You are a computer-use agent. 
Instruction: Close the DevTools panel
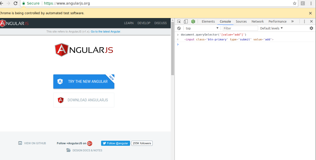point(311,22)
